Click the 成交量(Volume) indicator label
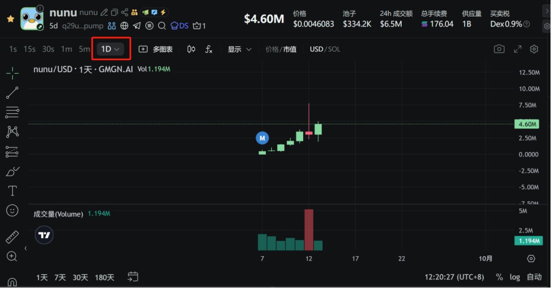551x288 pixels. [58, 214]
